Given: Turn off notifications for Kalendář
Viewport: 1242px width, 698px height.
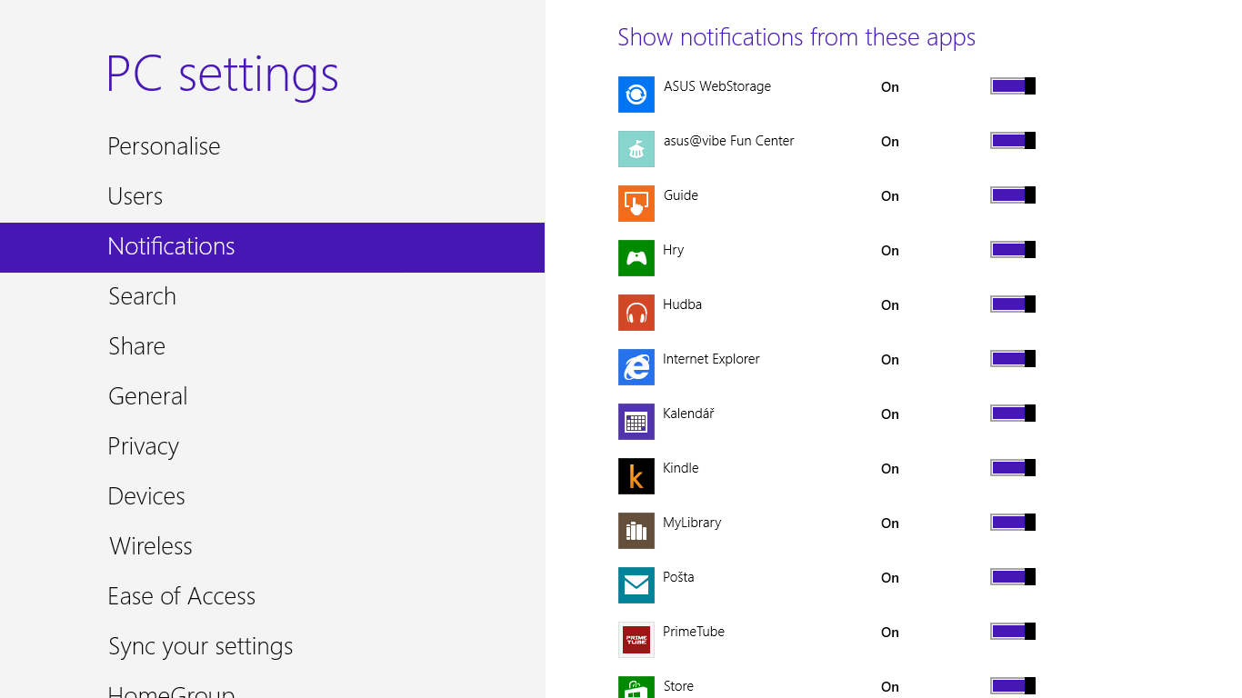Looking at the screenshot, I should (1012, 414).
